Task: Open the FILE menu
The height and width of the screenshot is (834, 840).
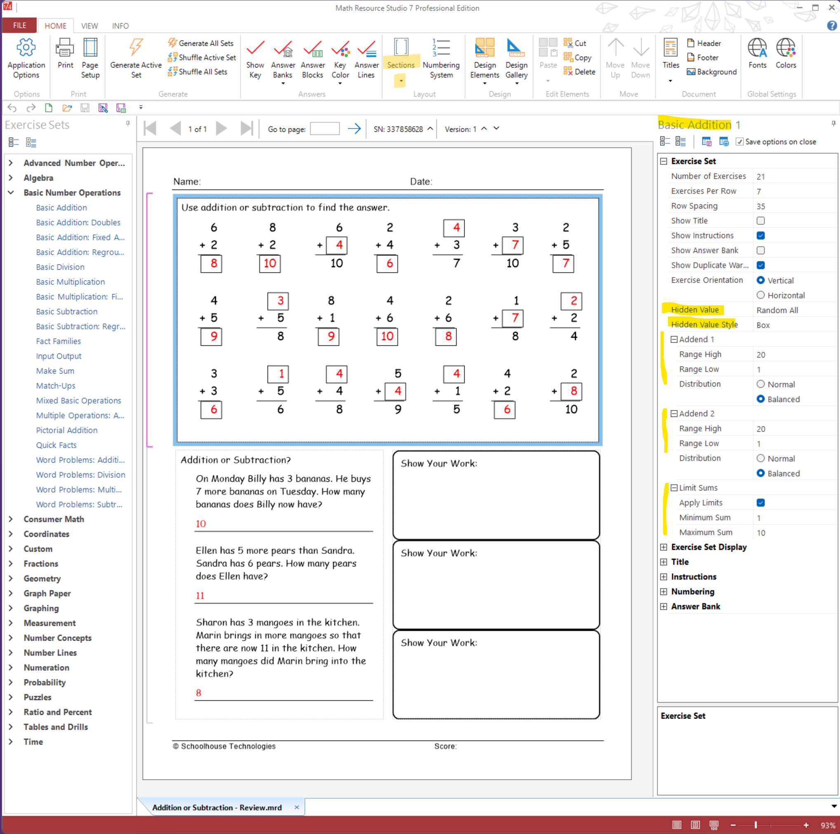Action: (x=19, y=26)
